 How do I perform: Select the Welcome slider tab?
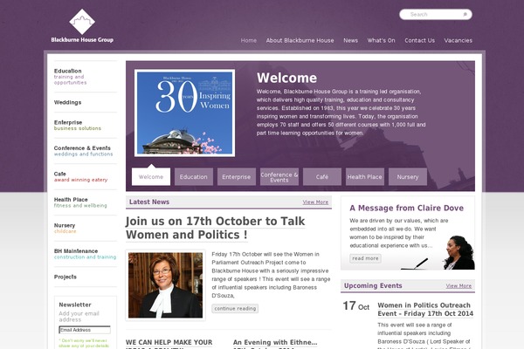[151, 176]
